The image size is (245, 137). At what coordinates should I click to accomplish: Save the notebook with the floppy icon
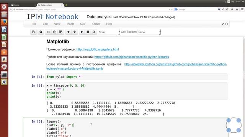tap(33, 32)
